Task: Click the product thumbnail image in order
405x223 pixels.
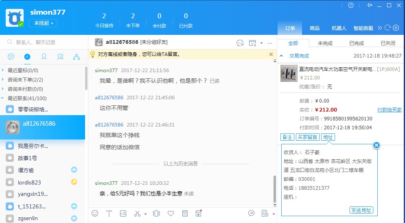Action: coord(289,73)
